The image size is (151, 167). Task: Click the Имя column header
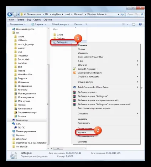click(x=55, y=29)
